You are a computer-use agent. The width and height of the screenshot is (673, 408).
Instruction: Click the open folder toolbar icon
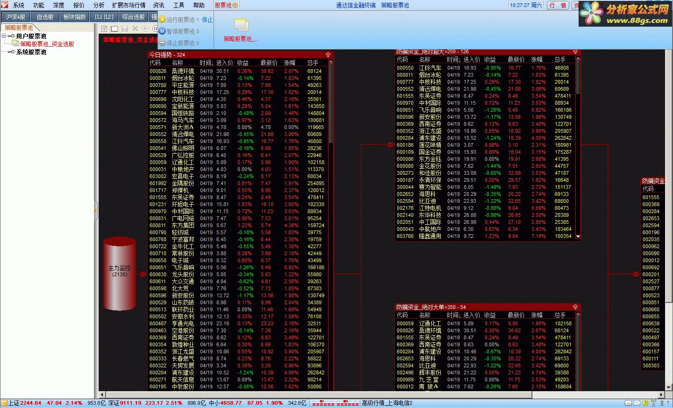coord(115,29)
